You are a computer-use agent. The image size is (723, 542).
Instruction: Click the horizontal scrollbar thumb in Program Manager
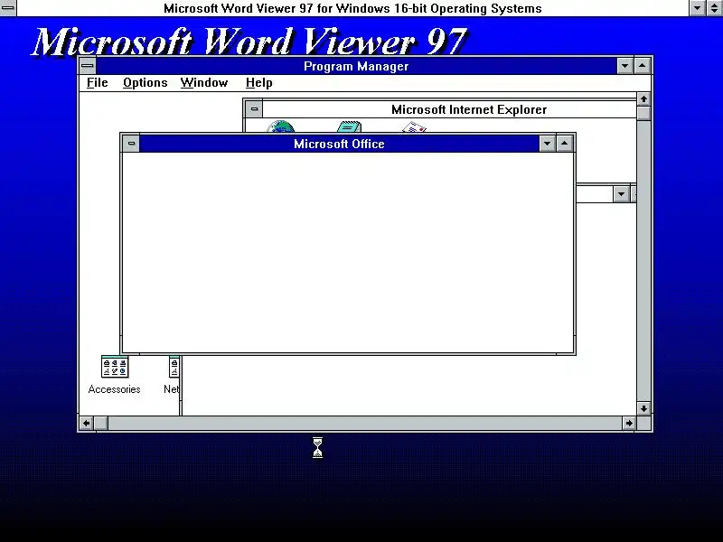101,423
